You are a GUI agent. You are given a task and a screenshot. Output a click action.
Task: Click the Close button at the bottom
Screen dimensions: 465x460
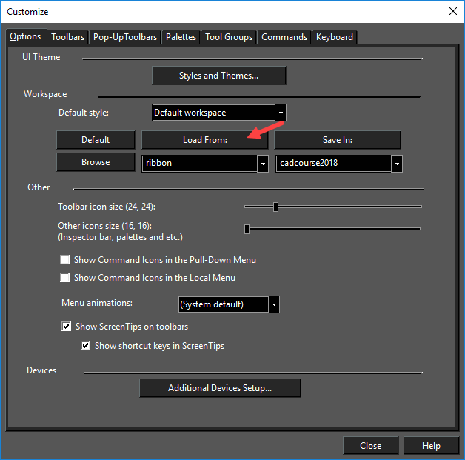[371, 445]
